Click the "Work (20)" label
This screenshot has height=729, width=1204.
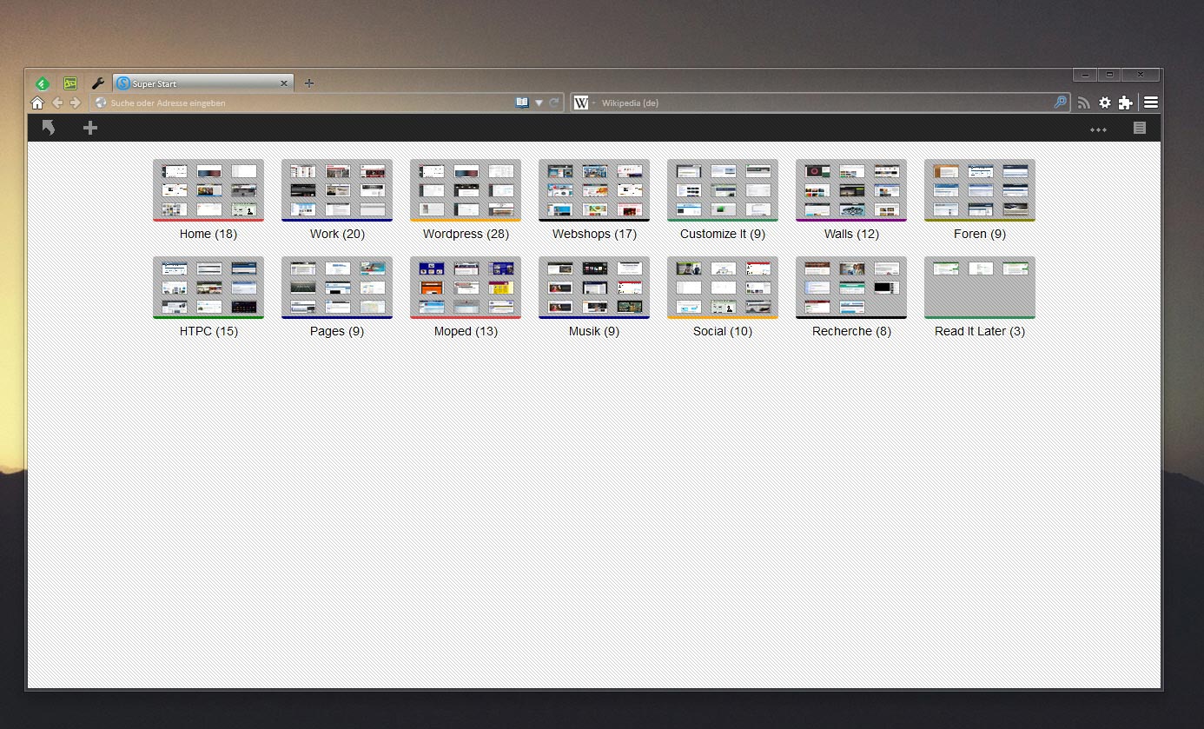337,234
